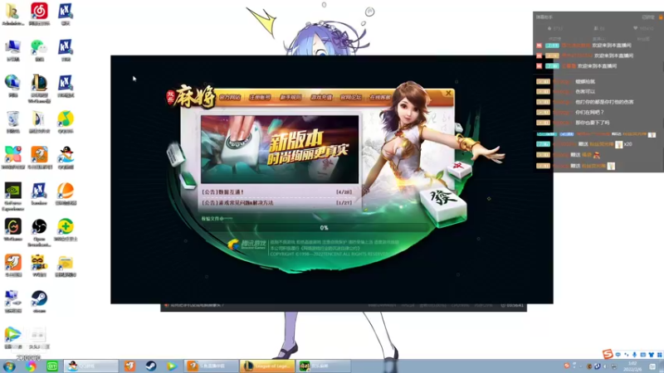
Task: Open the My Computer desktop icon
Action: coord(12,47)
